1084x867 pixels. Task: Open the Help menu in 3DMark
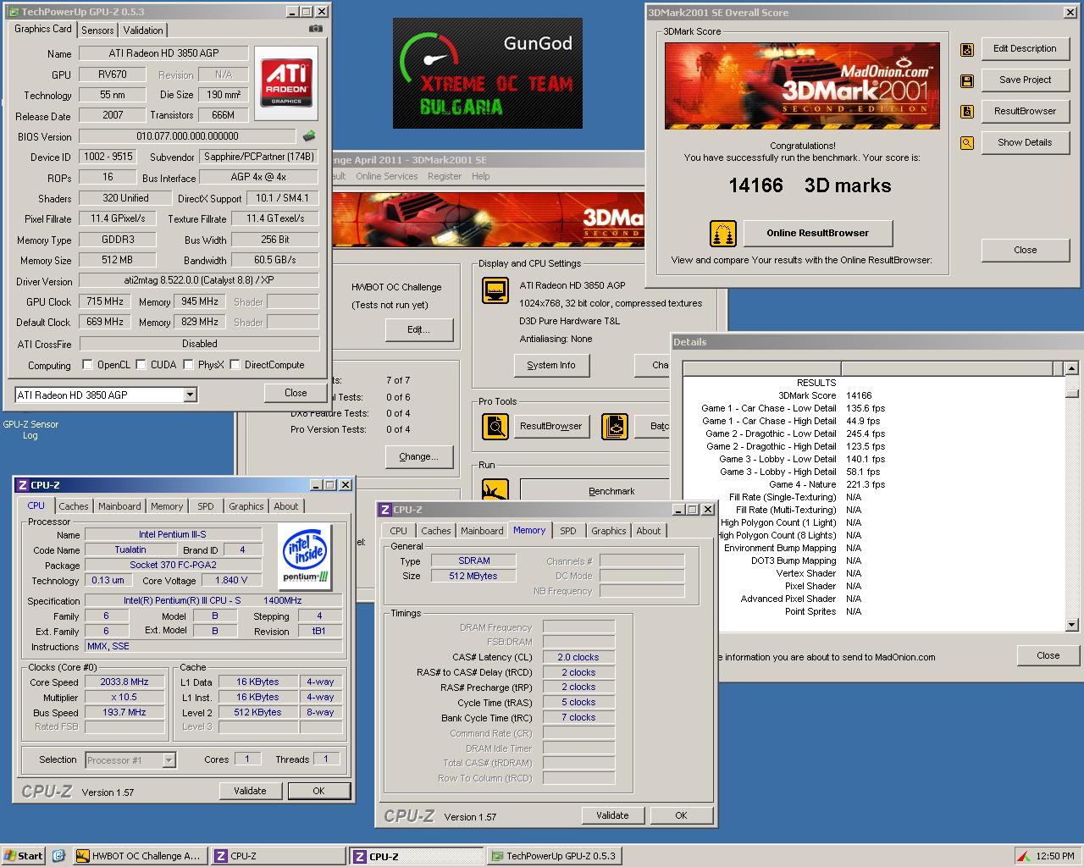(x=481, y=176)
